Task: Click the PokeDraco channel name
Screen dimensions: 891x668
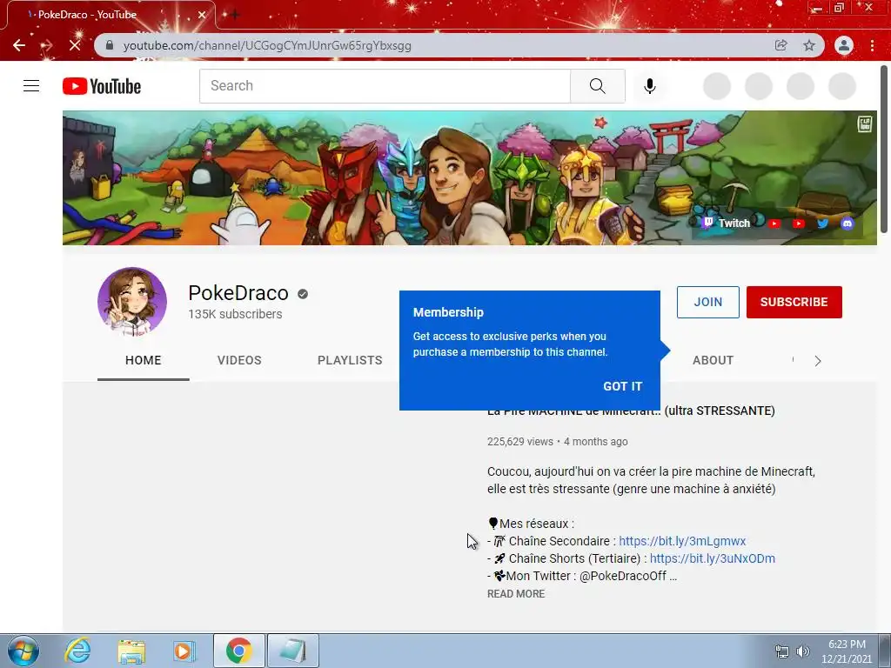Action: click(238, 293)
